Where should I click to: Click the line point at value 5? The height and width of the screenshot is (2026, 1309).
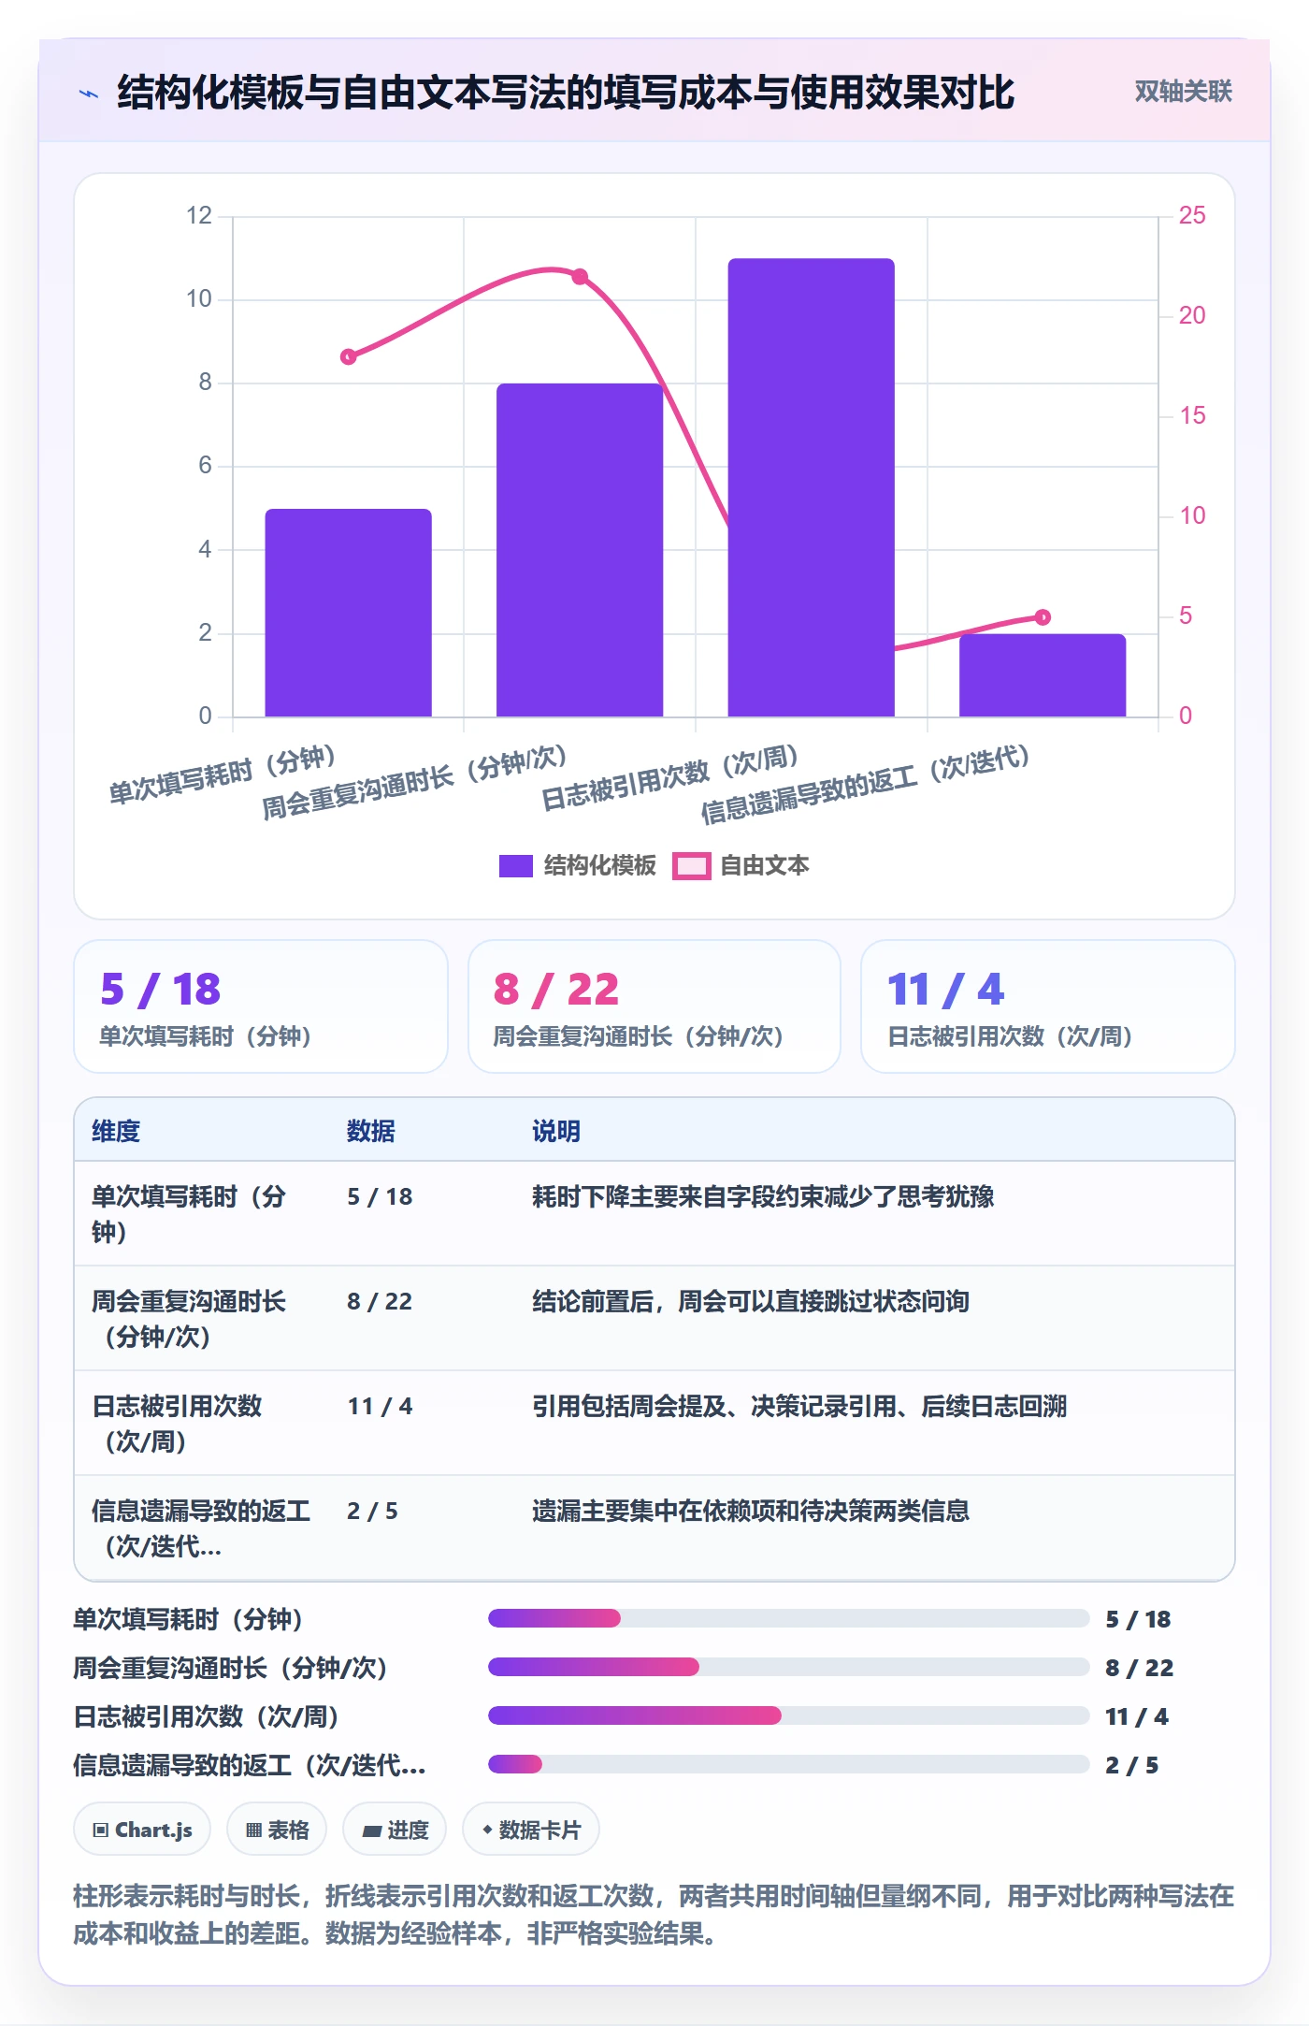[1043, 617]
